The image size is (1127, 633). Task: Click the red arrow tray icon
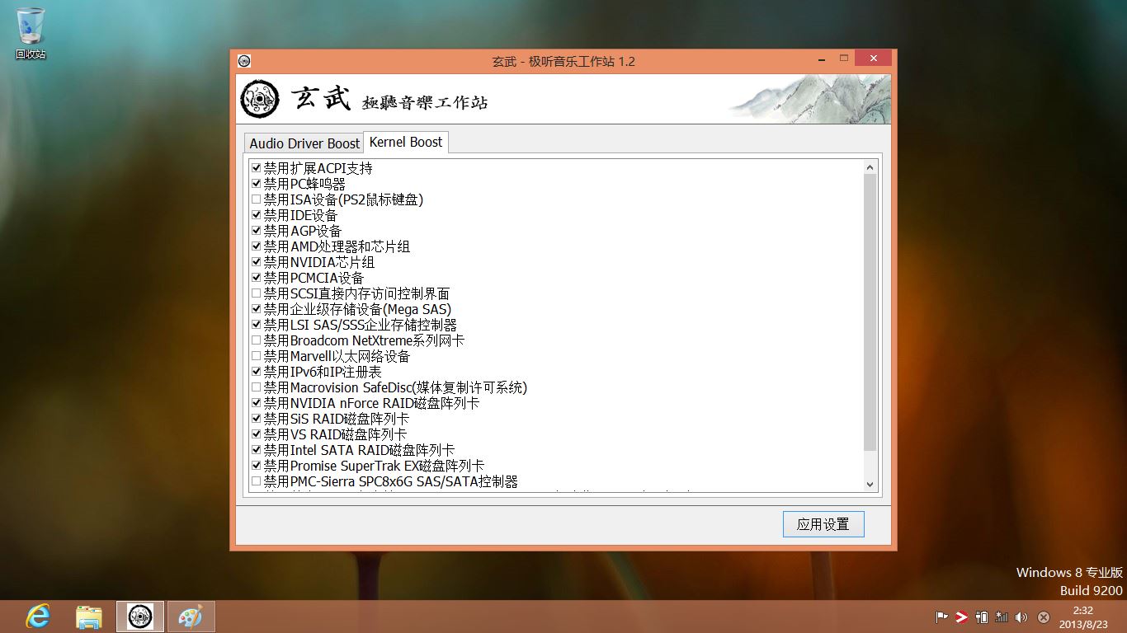tap(961, 617)
